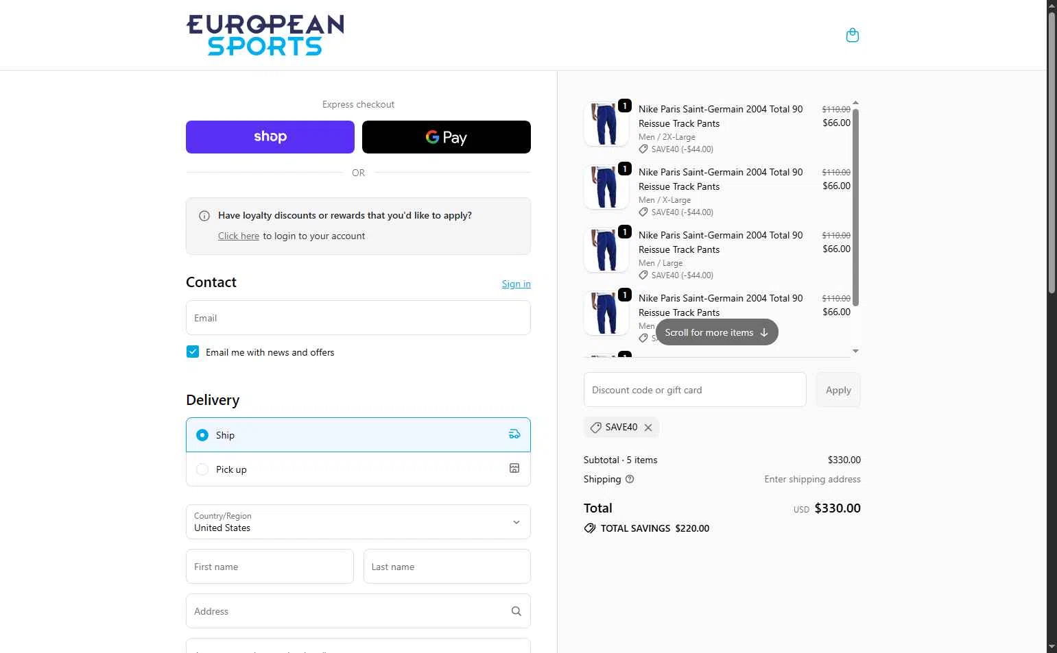The image size is (1057, 653).
Task: Click the Enter shipping address text
Action: (x=812, y=479)
